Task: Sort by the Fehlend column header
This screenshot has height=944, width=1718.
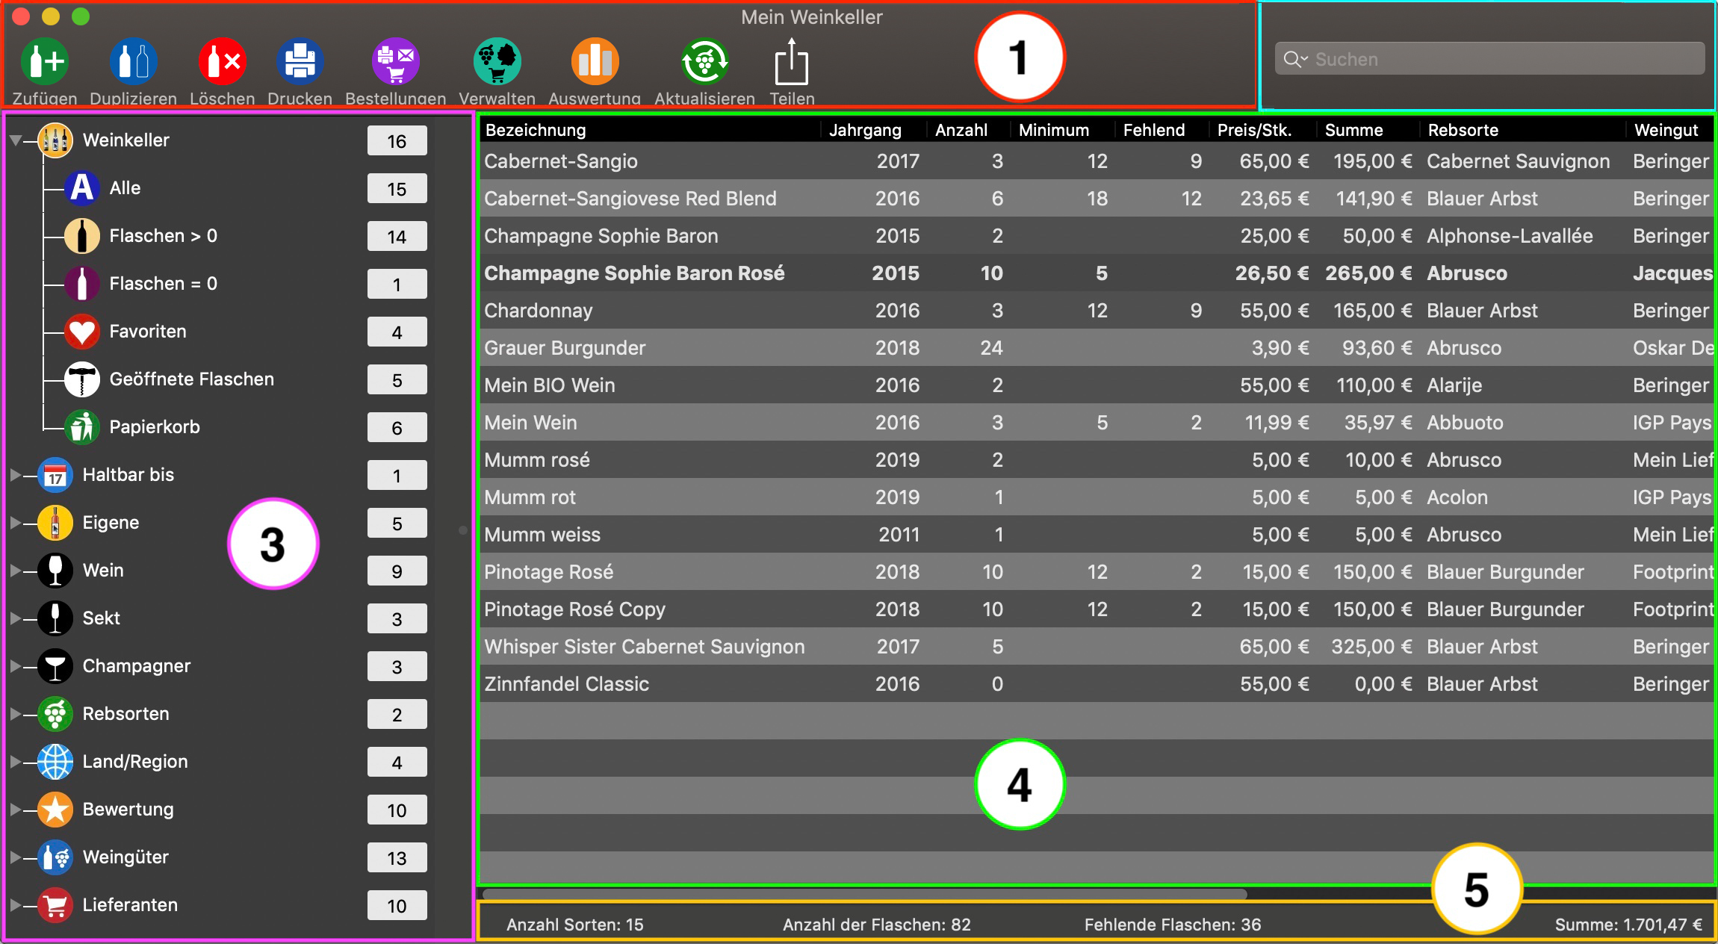Action: coord(1162,130)
